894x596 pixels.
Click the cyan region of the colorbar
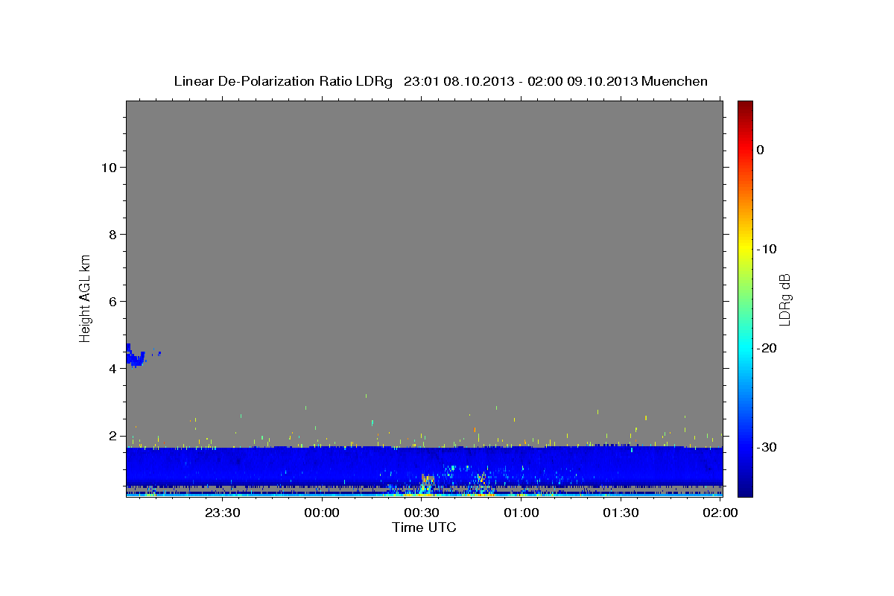pyautogui.click(x=745, y=346)
